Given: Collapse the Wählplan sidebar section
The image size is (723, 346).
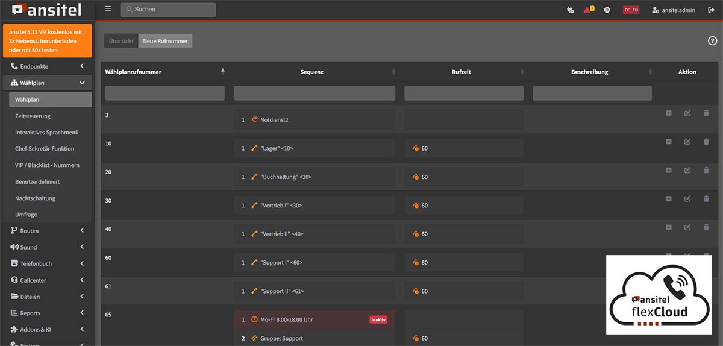Looking at the screenshot, I should coord(47,83).
